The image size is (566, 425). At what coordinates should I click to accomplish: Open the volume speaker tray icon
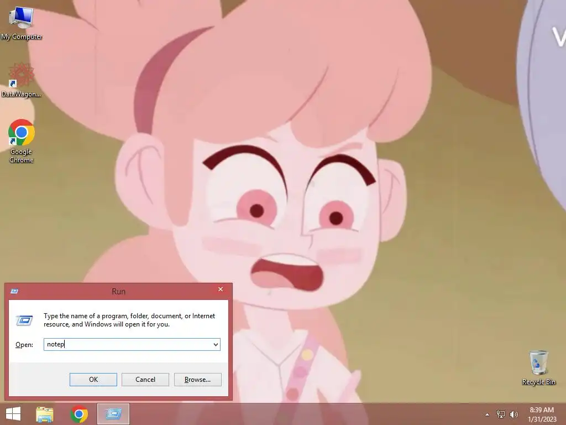513,414
